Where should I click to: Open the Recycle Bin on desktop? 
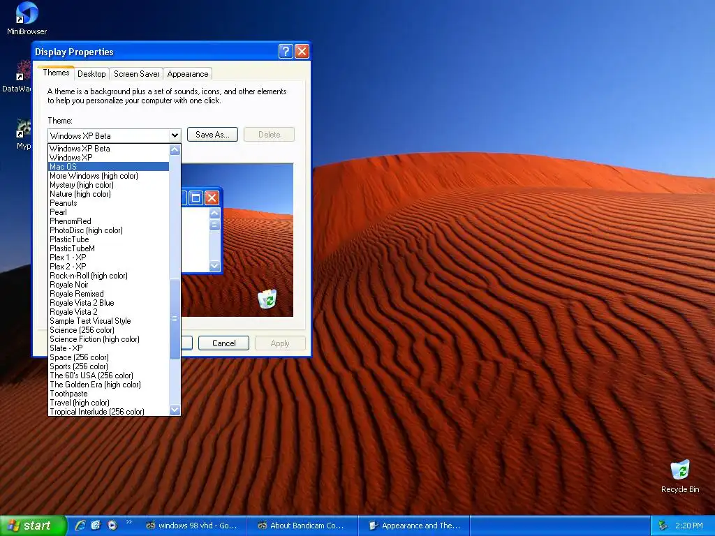(x=680, y=476)
